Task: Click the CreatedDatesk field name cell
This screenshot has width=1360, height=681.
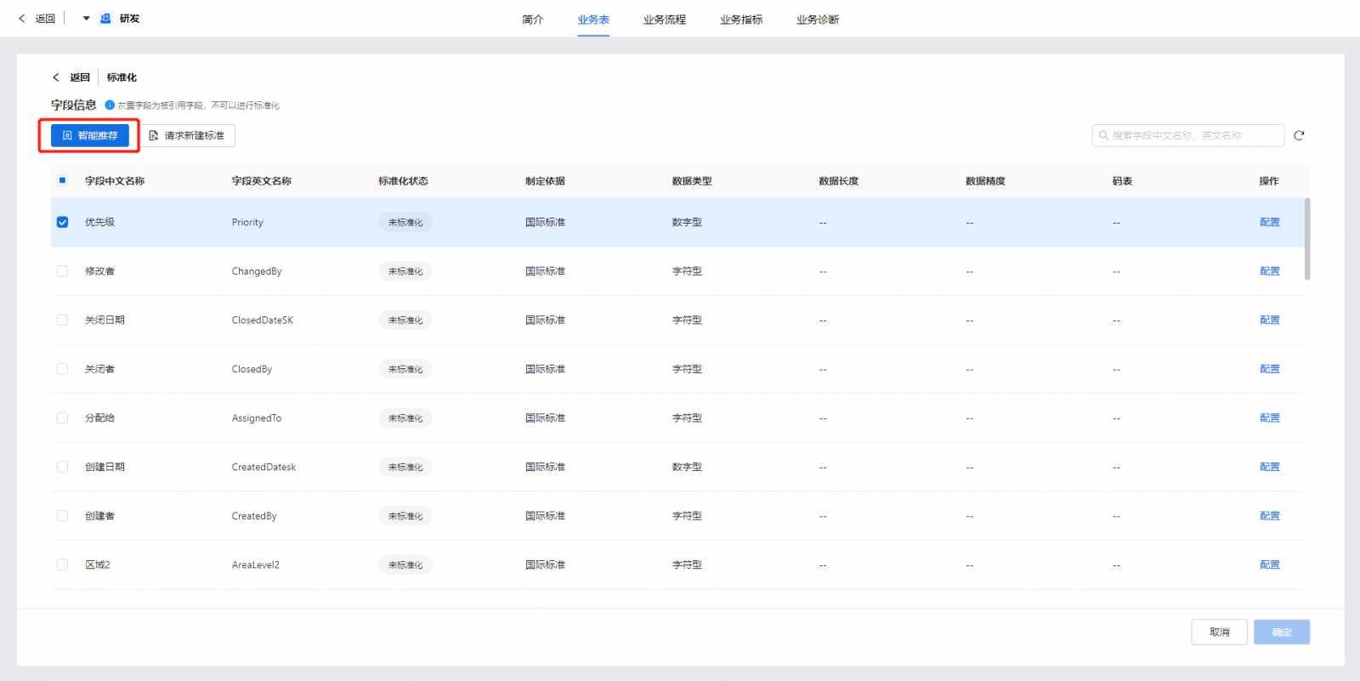Action: (264, 467)
